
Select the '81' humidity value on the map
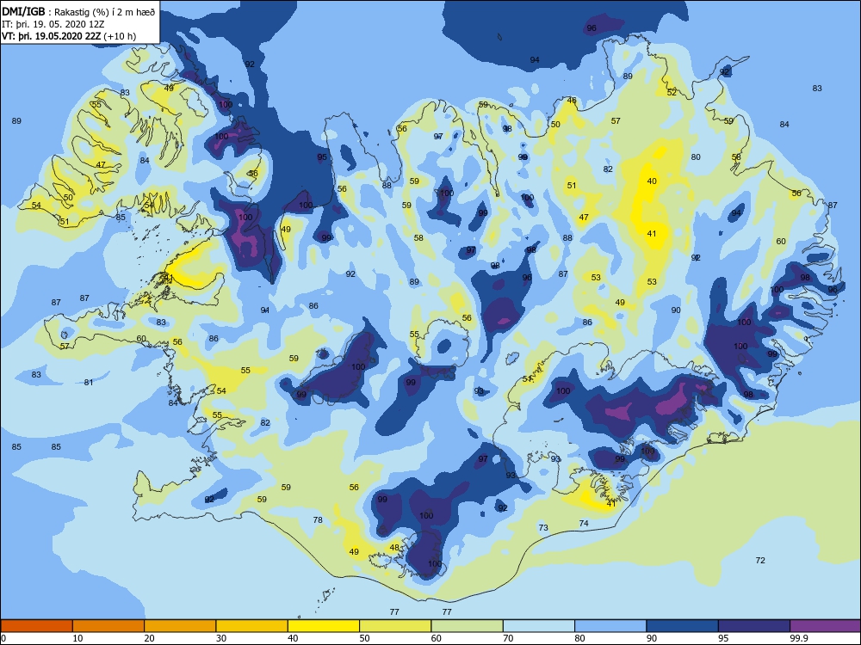(x=89, y=383)
